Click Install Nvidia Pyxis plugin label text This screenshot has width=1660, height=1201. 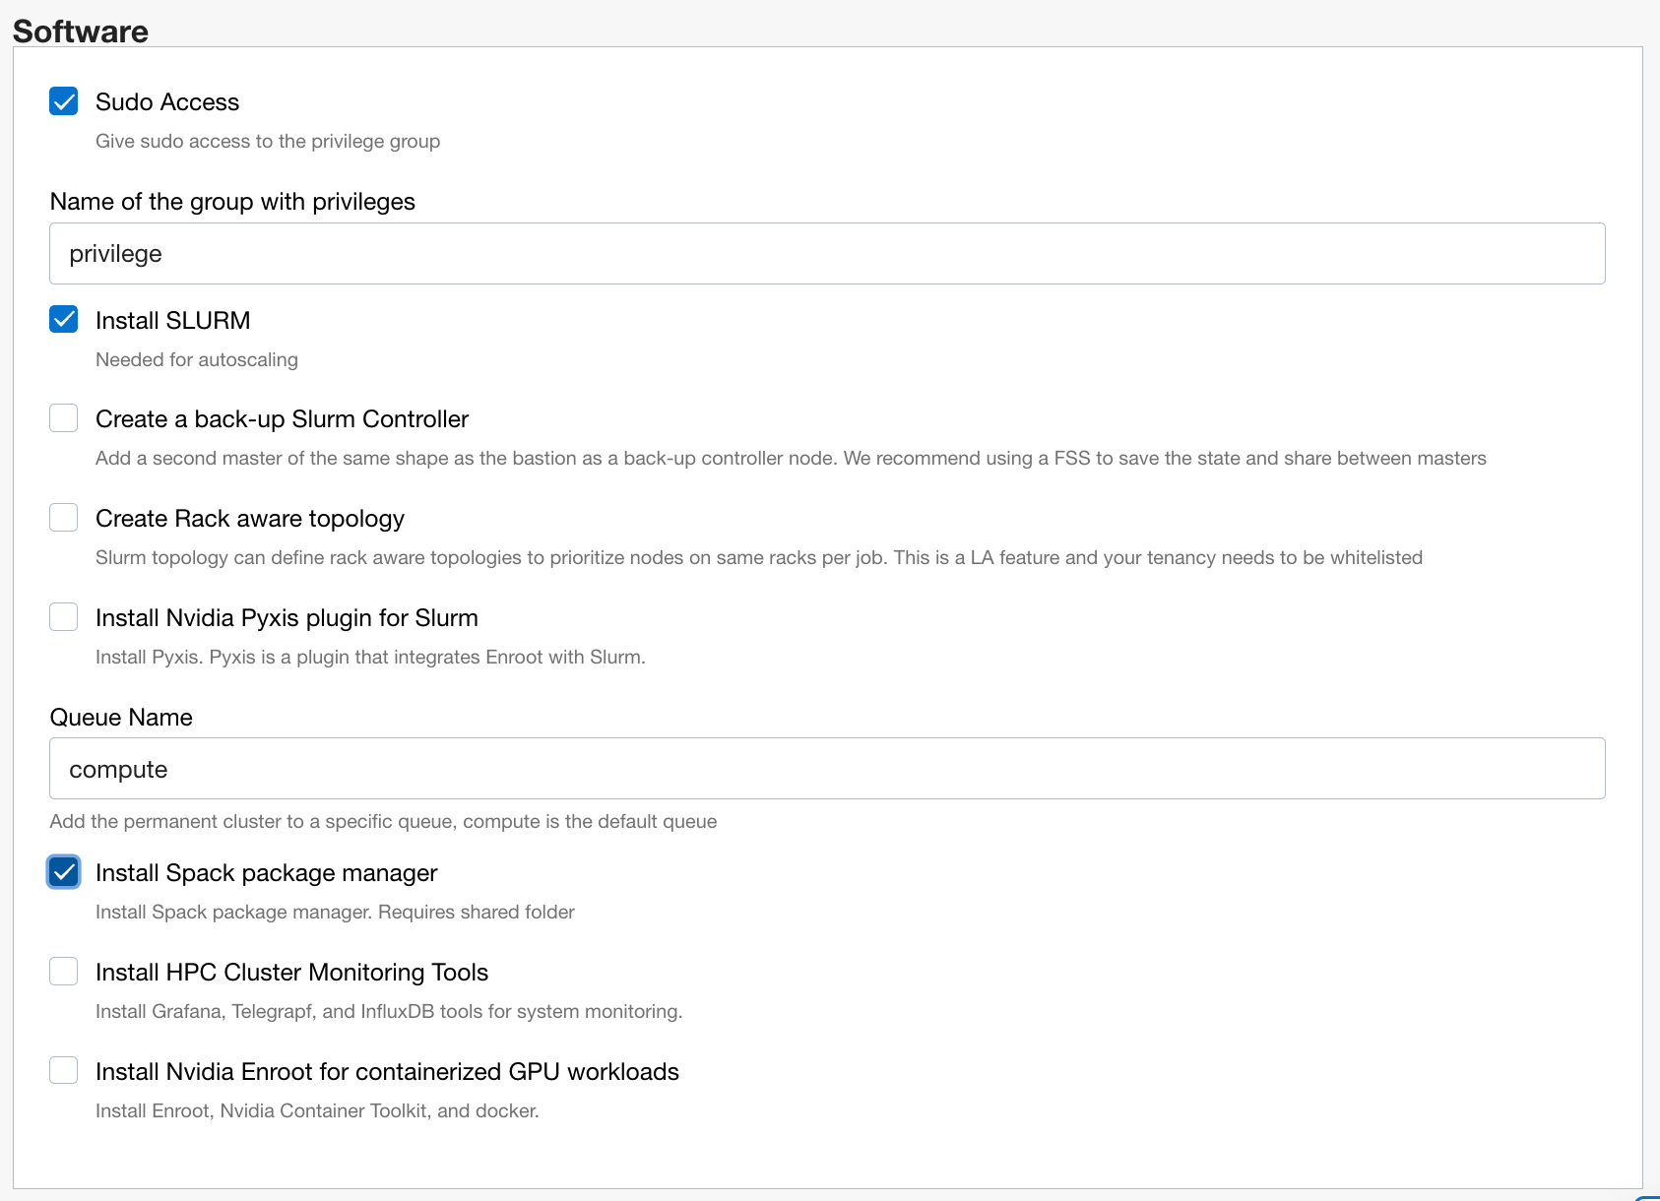point(287,618)
